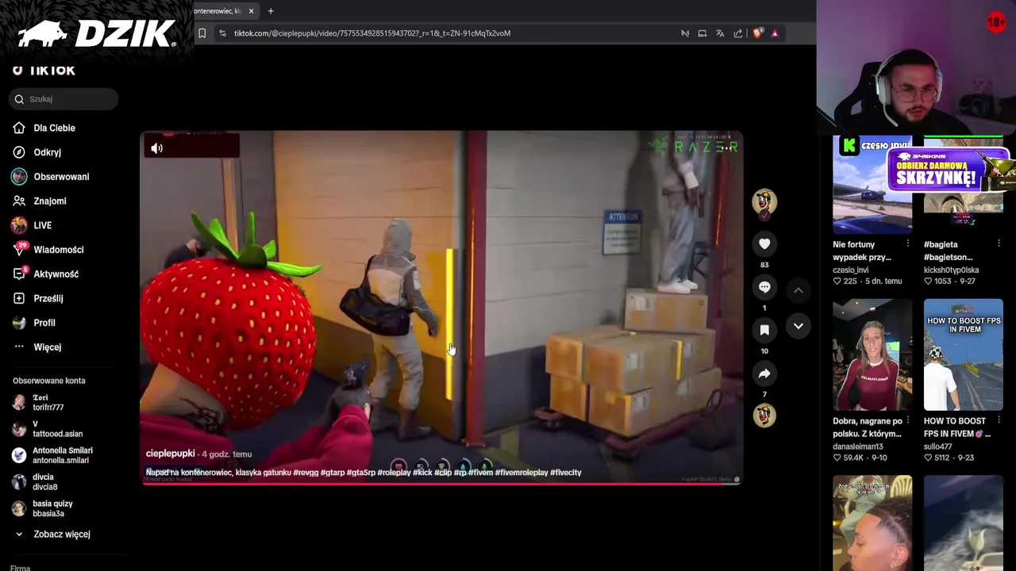The width and height of the screenshot is (1016, 571).
Task: Open Brave Rewards triangle icon
Action: point(775,33)
